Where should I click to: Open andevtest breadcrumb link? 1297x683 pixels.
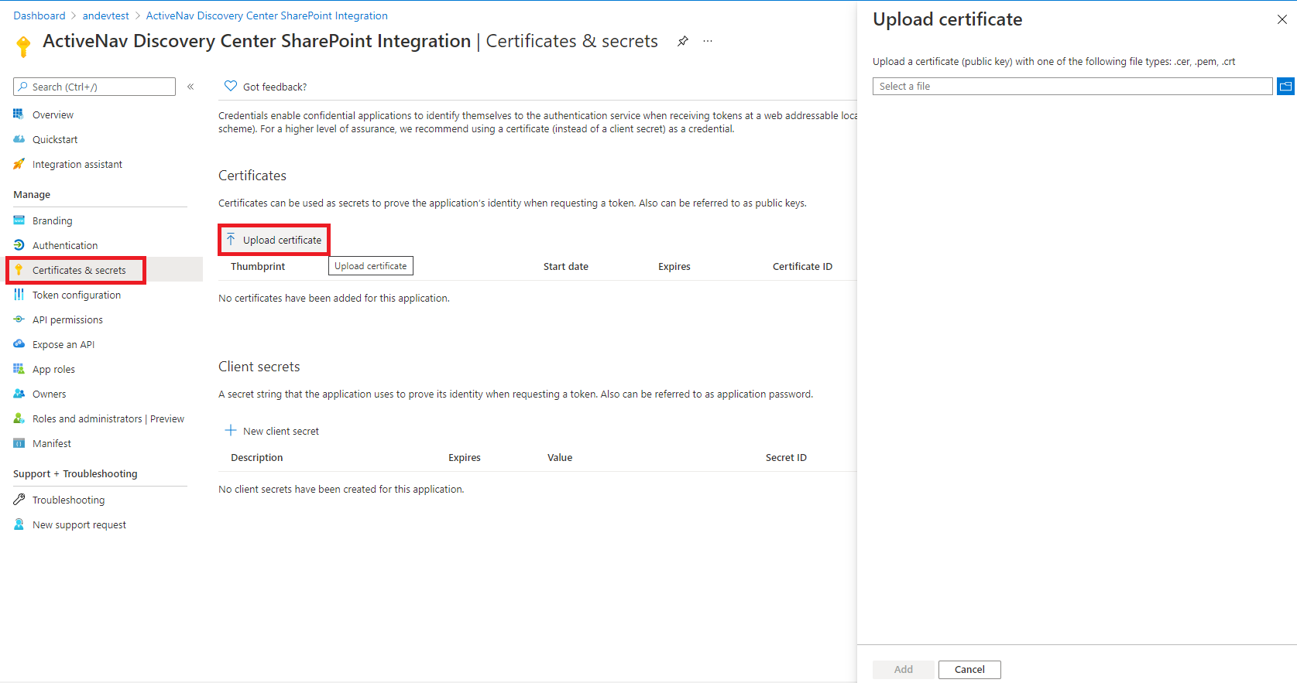click(x=106, y=15)
